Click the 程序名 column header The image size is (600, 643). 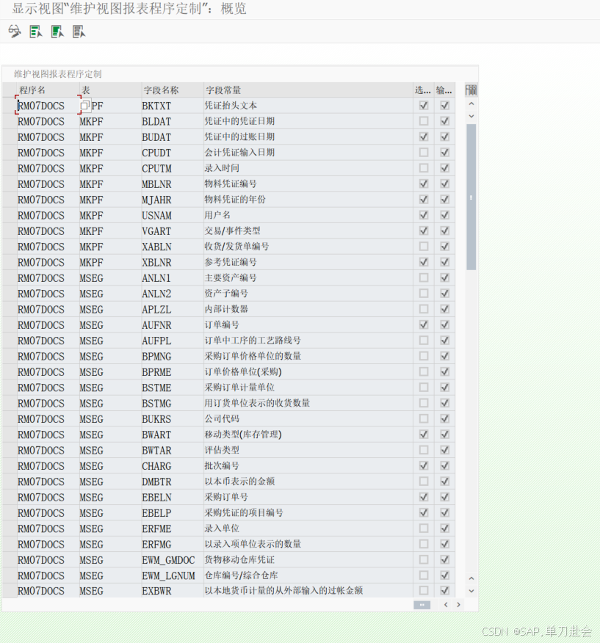48,90
